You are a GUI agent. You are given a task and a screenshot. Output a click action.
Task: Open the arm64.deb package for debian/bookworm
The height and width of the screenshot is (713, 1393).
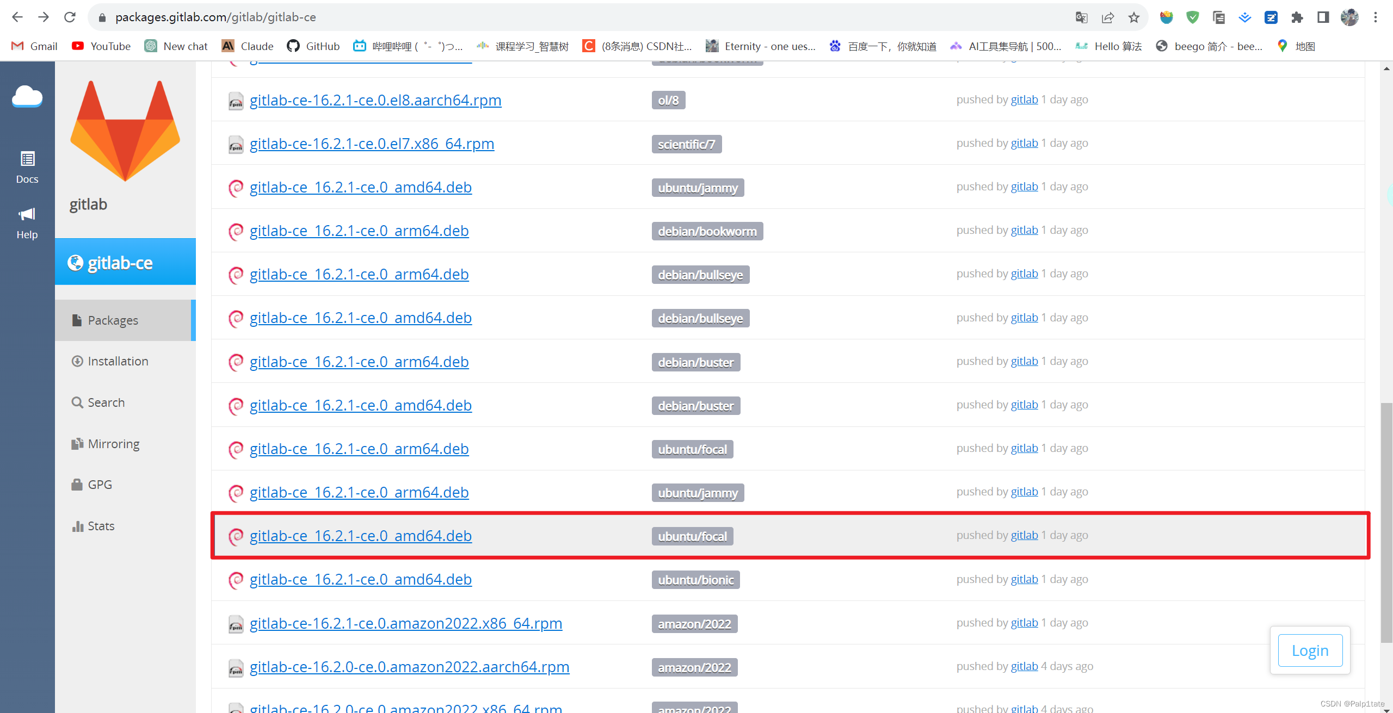tap(359, 231)
